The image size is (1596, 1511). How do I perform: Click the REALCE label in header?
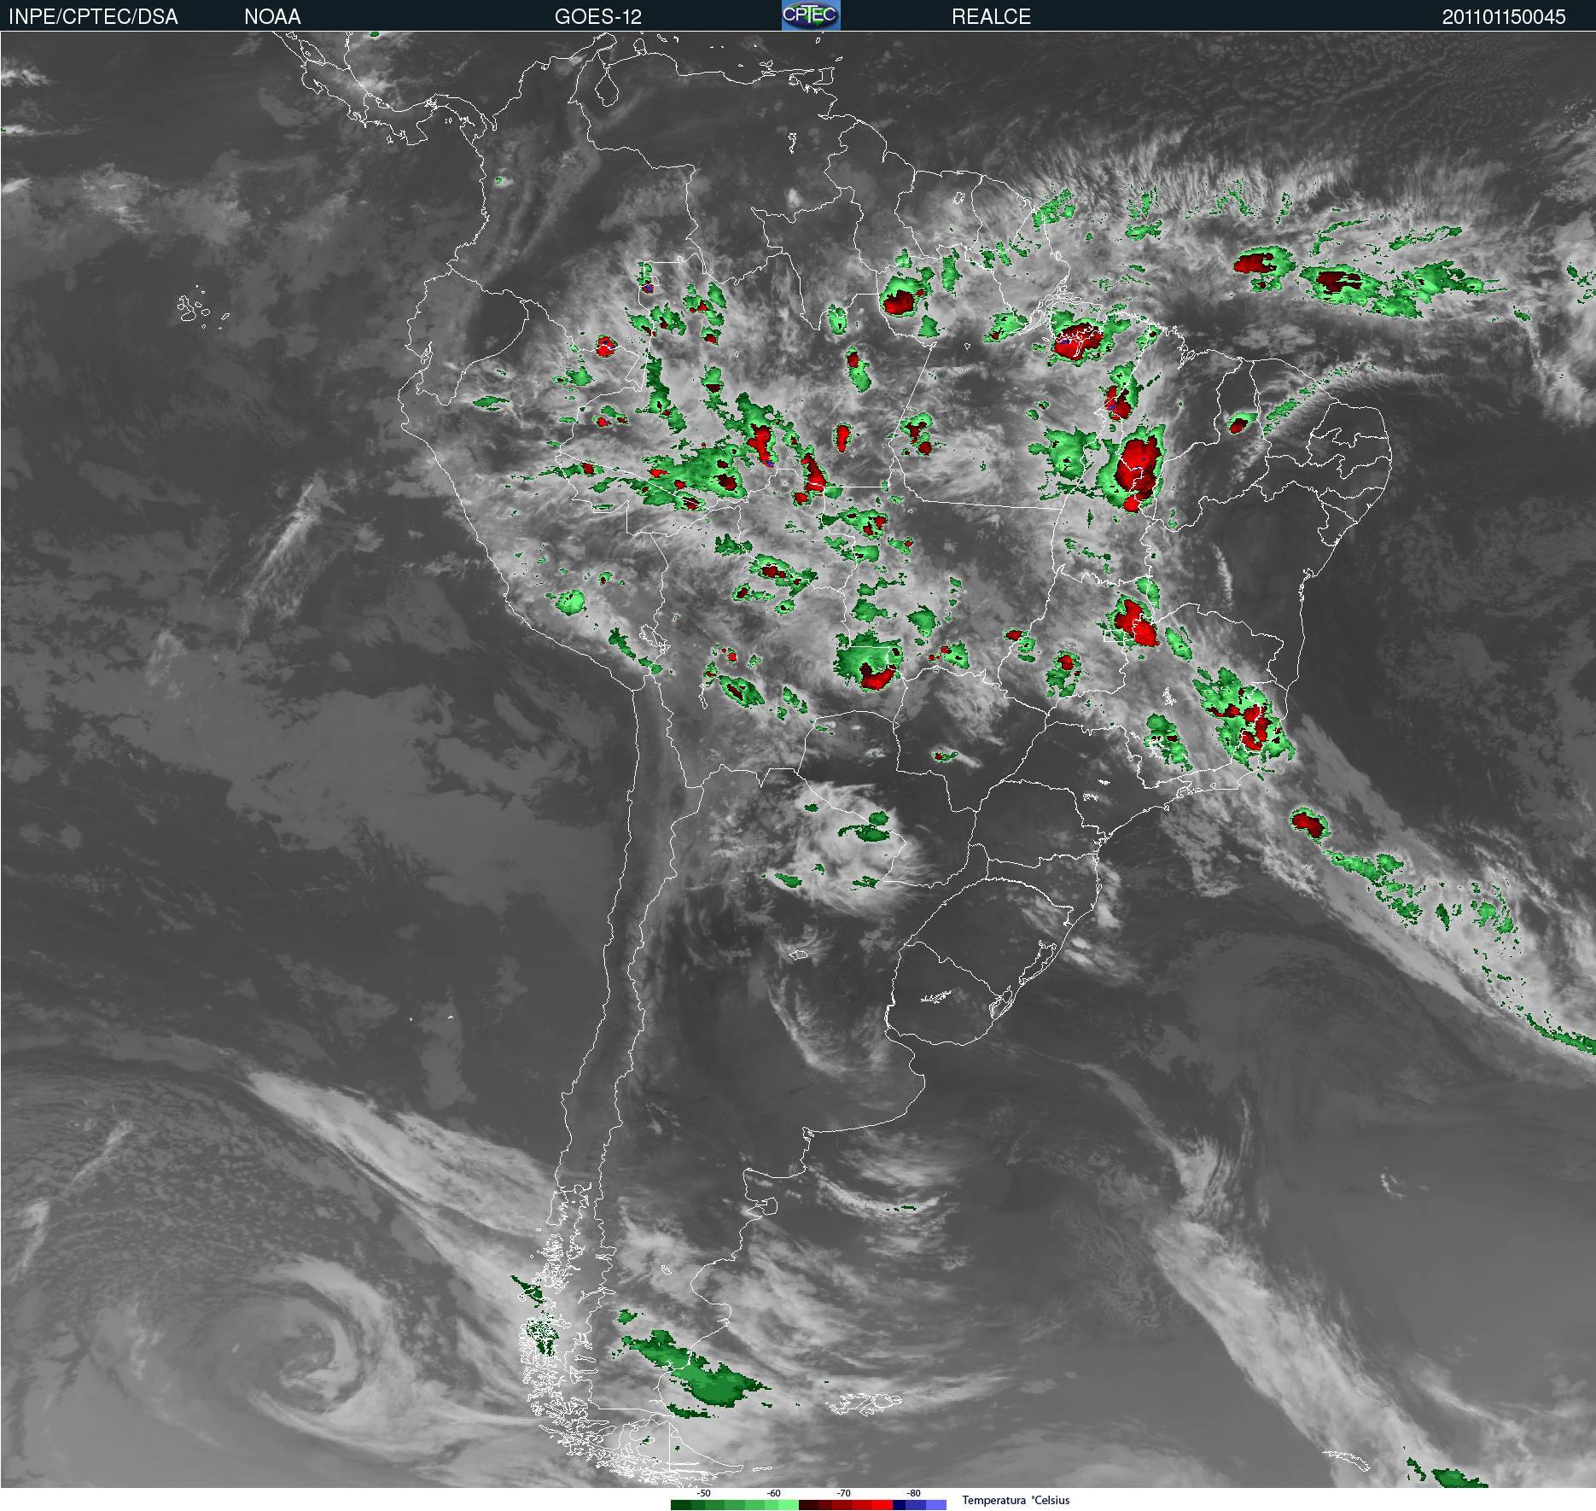(x=991, y=16)
